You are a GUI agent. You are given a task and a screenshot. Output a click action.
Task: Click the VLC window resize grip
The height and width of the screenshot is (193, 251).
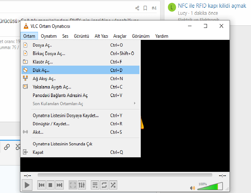click(x=227, y=189)
